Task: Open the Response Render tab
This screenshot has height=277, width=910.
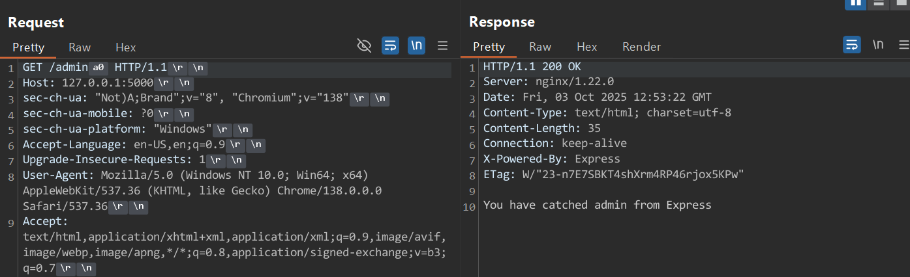Action: tap(641, 47)
